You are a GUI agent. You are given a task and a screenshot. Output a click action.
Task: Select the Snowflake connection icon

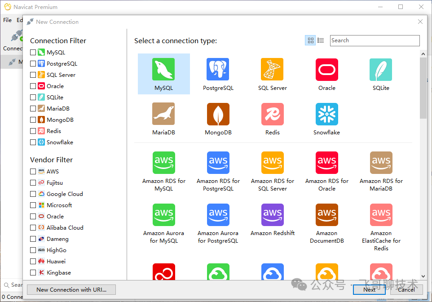tap(327, 114)
